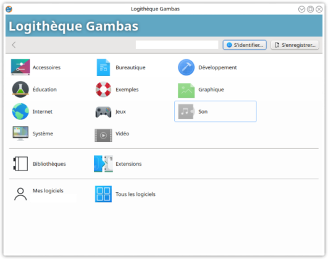The image size is (328, 259).
Task: Open the Internet globe icon
Action: click(20, 111)
